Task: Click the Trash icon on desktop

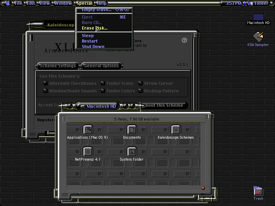Action: pos(258,191)
